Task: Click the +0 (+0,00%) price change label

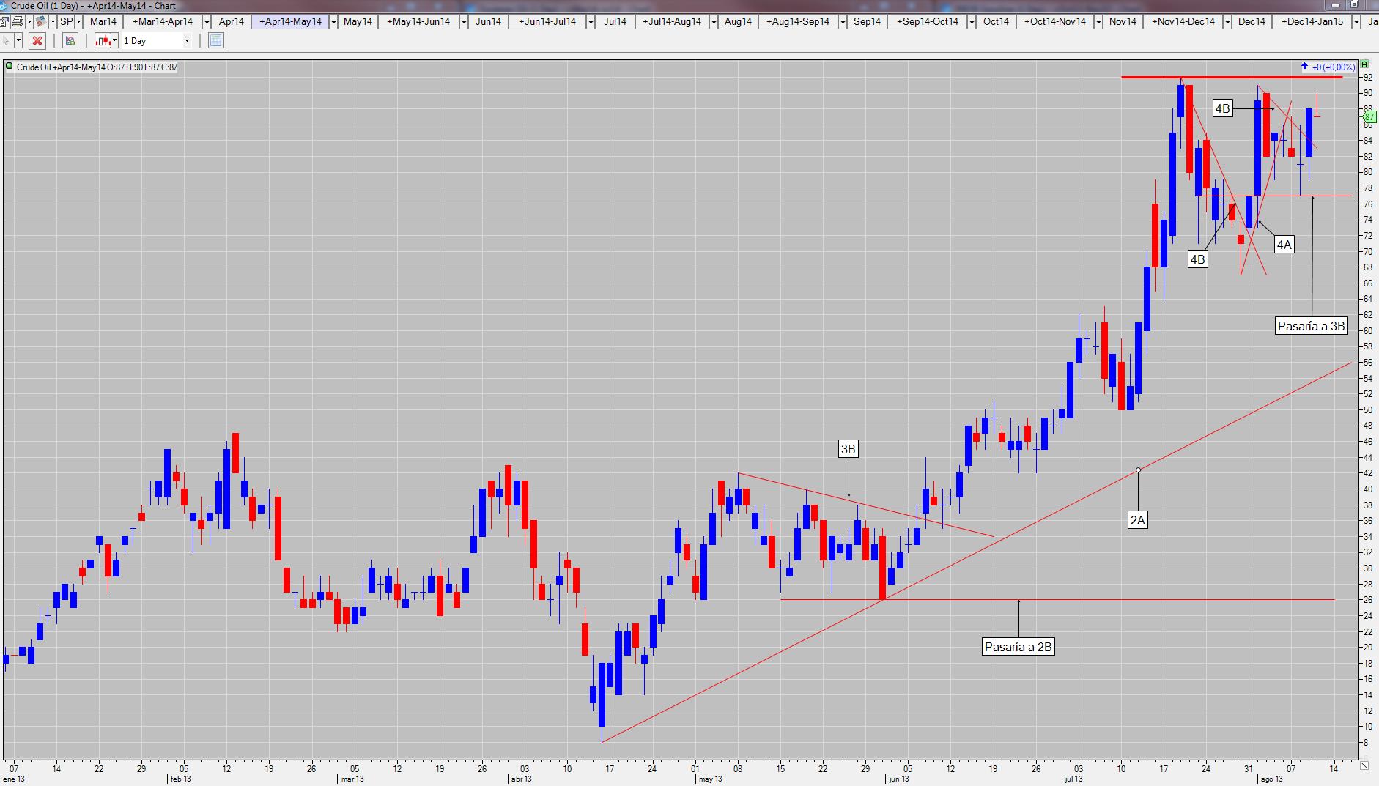Action: 1333,67
